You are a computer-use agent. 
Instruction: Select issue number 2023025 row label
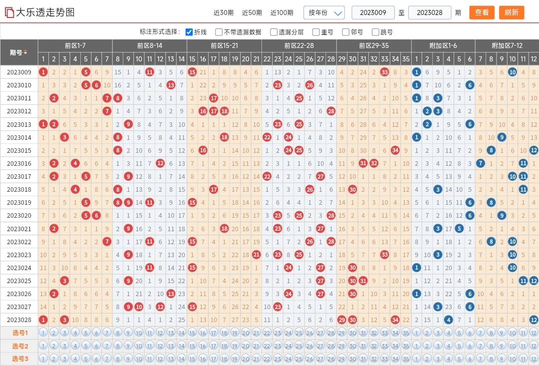pos(19,281)
